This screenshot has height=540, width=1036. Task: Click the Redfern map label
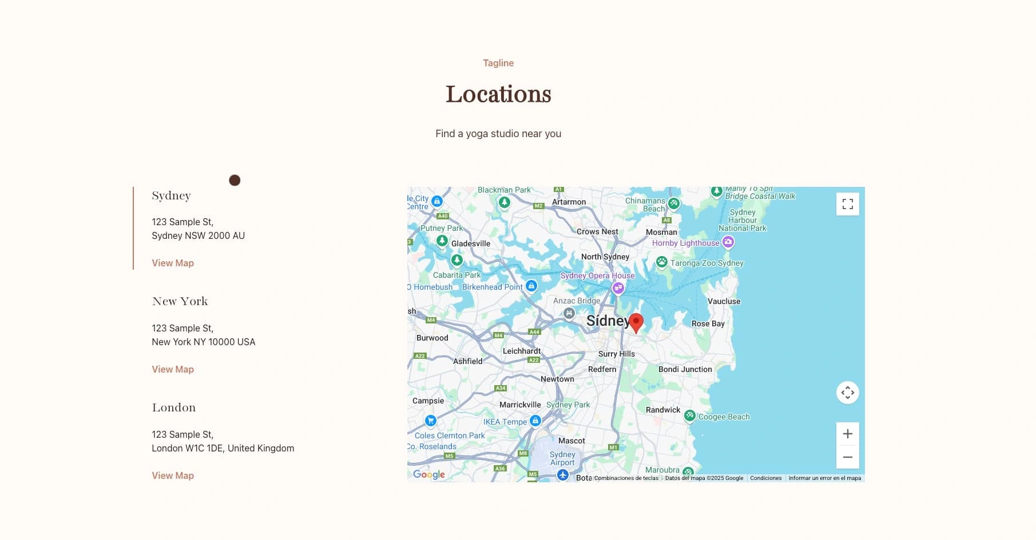pyautogui.click(x=602, y=369)
